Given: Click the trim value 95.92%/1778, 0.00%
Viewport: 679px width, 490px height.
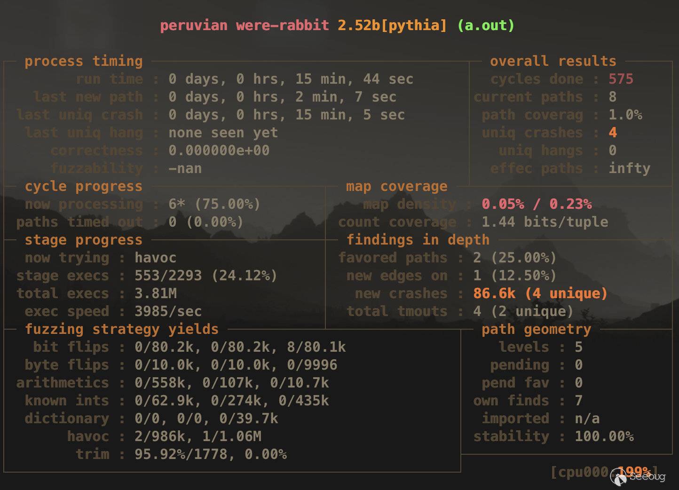Looking at the screenshot, I should tap(210, 454).
